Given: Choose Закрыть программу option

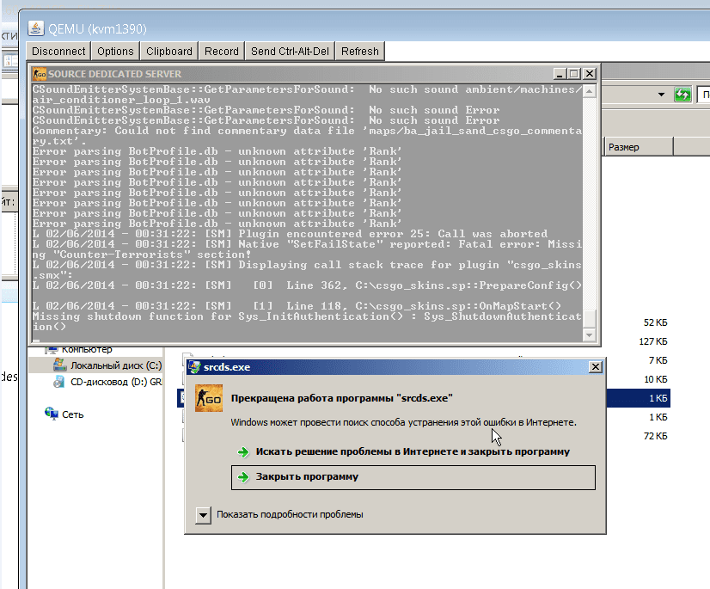Looking at the screenshot, I should point(413,477).
